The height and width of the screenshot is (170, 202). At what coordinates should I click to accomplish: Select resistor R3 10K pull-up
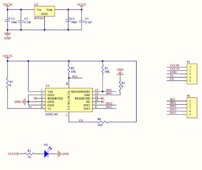click(x=103, y=70)
